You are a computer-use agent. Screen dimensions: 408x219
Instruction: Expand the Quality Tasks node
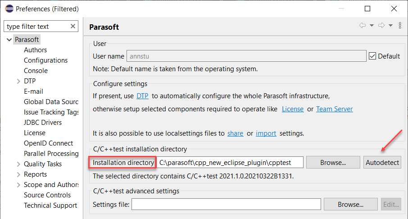pyautogui.click(x=18, y=164)
